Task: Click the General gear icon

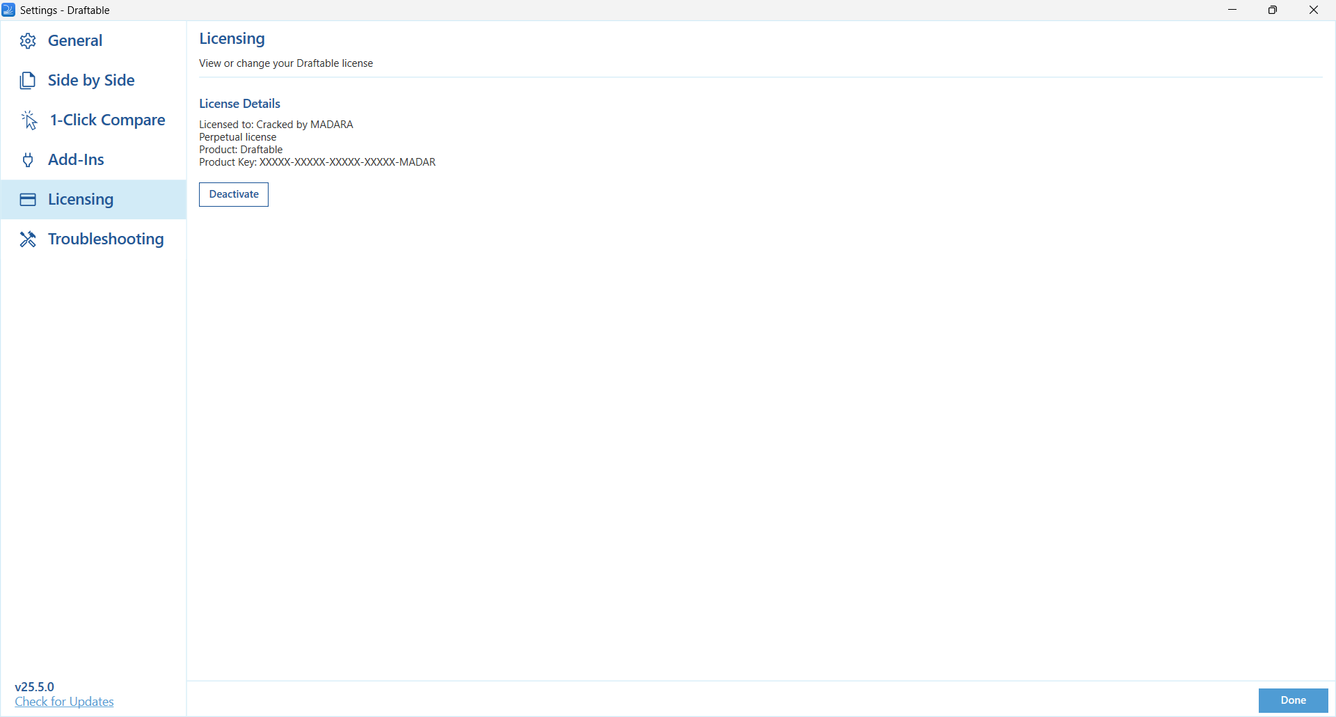Action: pos(28,41)
